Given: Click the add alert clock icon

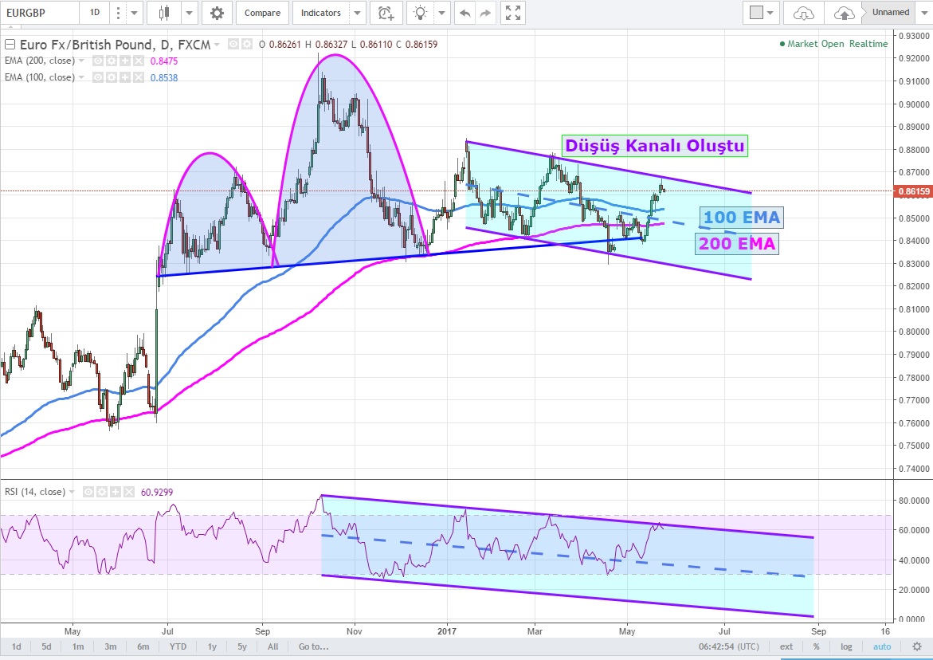Looking at the screenshot, I should (x=386, y=13).
